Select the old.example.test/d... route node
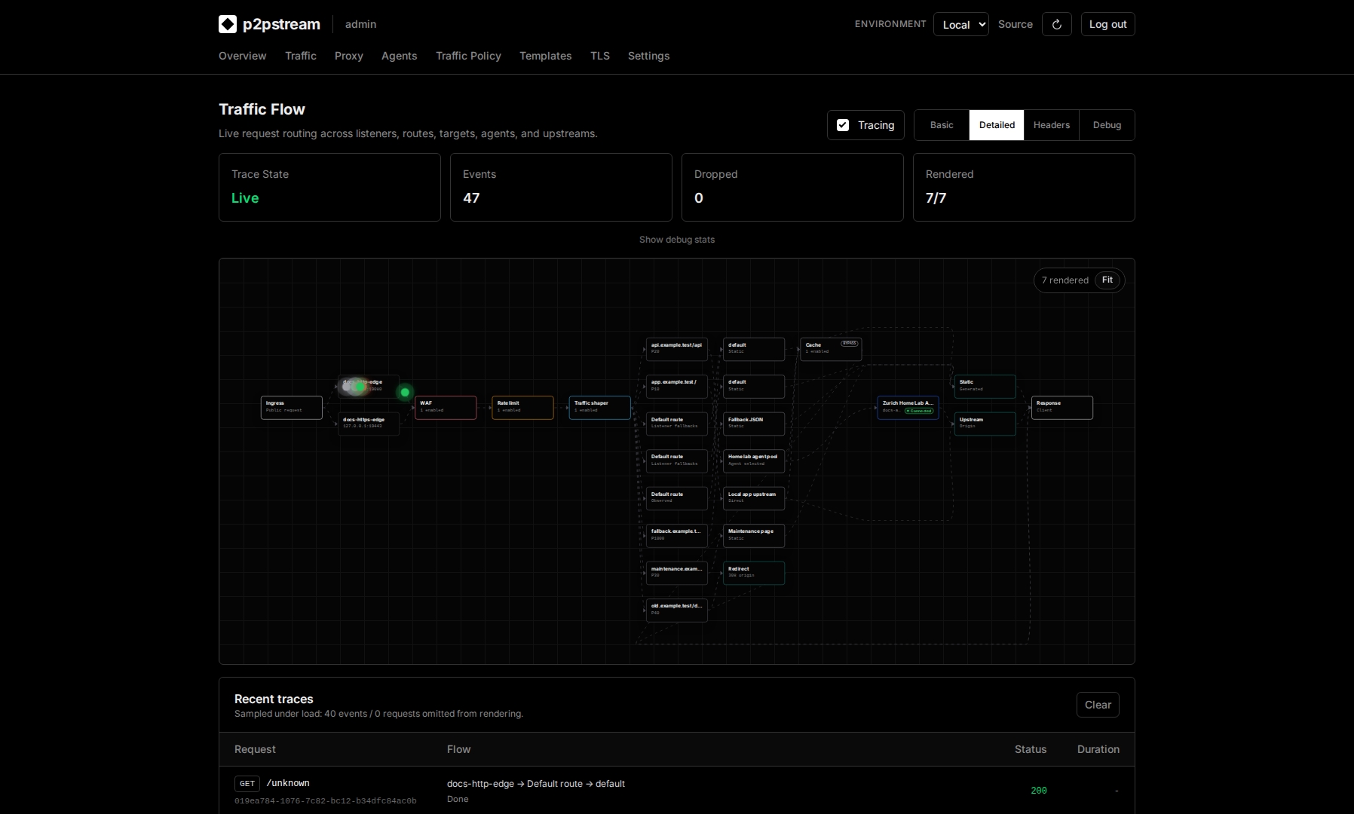1354x814 pixels. coord(677,610)
